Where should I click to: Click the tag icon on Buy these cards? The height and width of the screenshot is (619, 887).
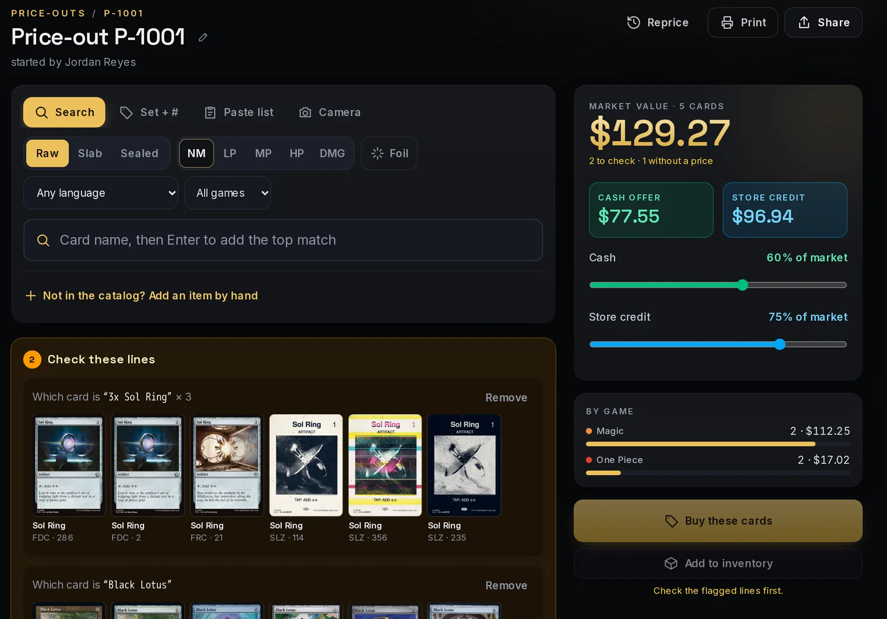(x=671, y=521)
